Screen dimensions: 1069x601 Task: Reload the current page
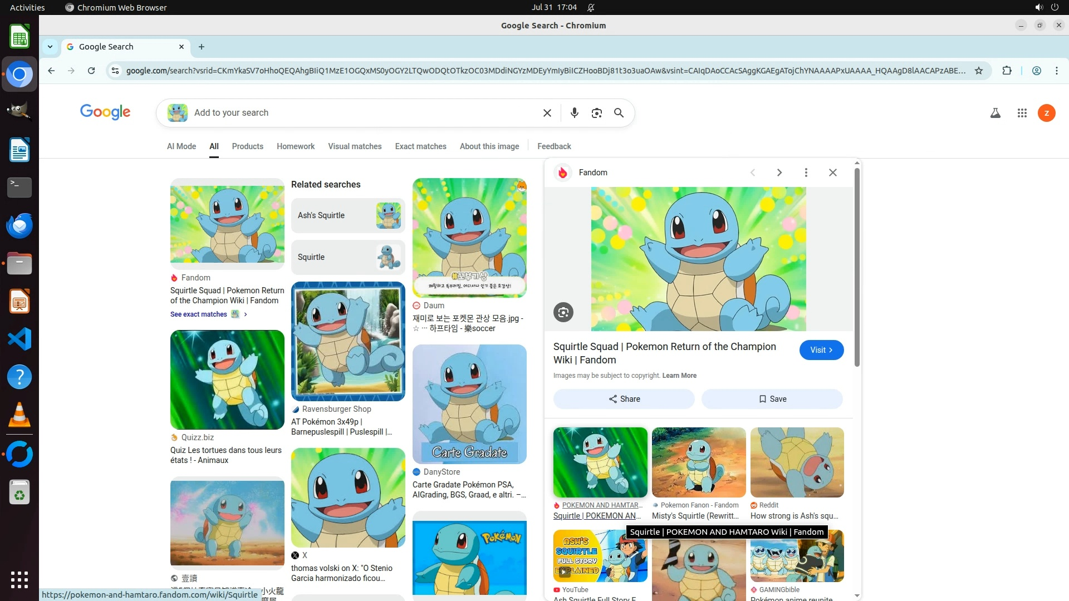coord(91,71)
